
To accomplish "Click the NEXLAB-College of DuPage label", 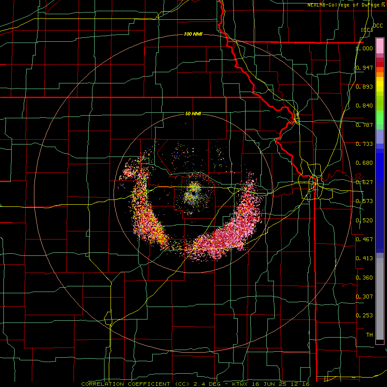I will click(346, 5).
